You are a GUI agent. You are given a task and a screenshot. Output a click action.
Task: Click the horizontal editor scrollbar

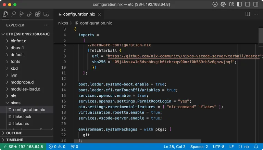137,141
